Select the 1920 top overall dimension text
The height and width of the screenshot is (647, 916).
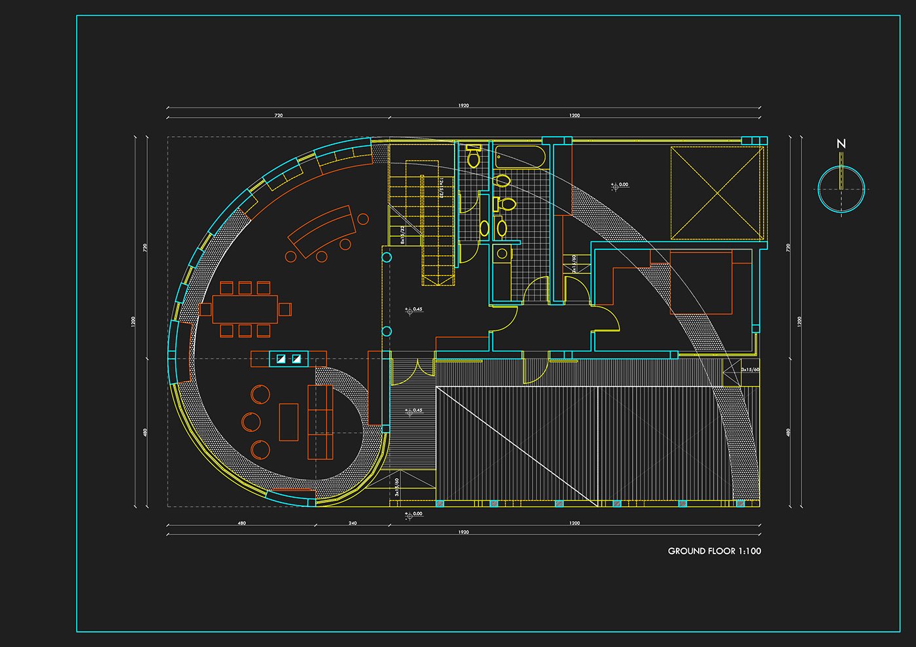[x=463, y=105]
